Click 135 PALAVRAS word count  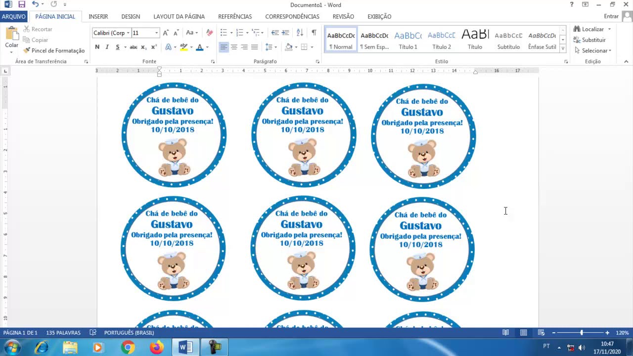(63, 333)
